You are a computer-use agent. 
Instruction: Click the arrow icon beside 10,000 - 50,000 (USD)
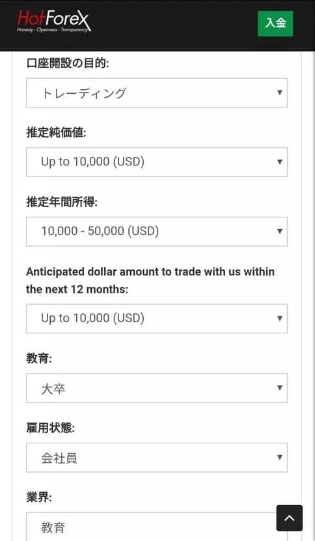click(280, 231)
